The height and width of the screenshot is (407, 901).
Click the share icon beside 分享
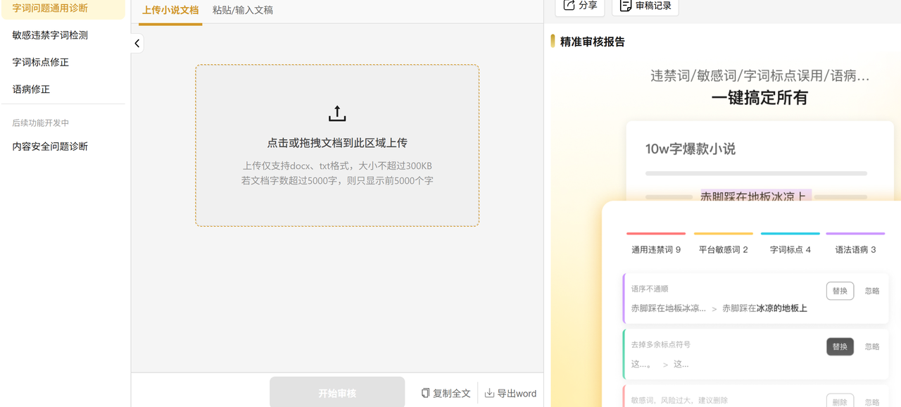coord(569,5)
